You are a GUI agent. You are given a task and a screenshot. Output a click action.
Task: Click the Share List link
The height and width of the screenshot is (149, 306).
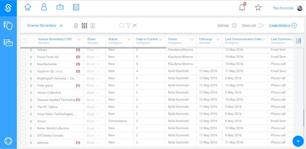click(x=249, y=25)
